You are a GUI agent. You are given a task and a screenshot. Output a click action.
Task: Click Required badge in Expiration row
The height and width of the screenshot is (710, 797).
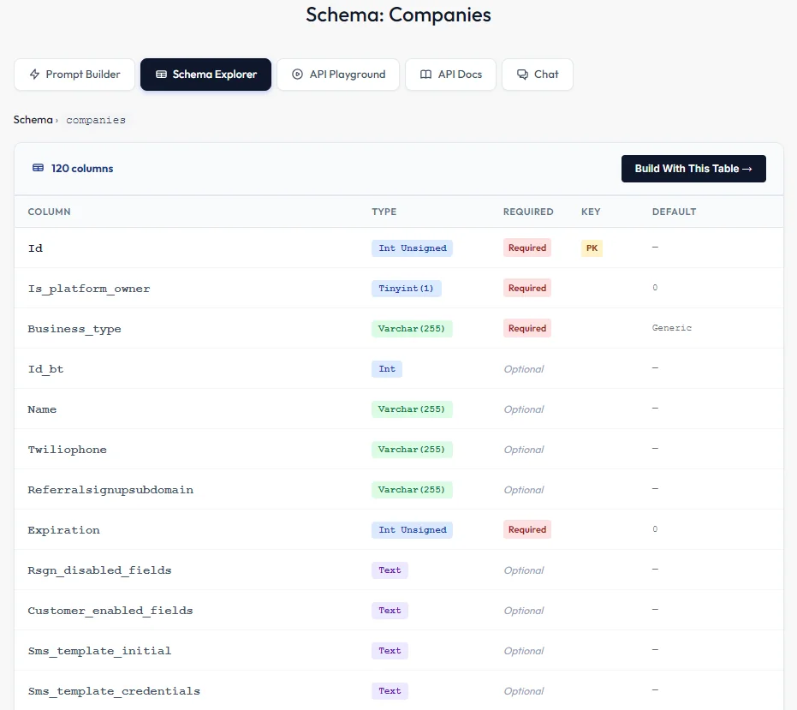click(x=527, y=529)
